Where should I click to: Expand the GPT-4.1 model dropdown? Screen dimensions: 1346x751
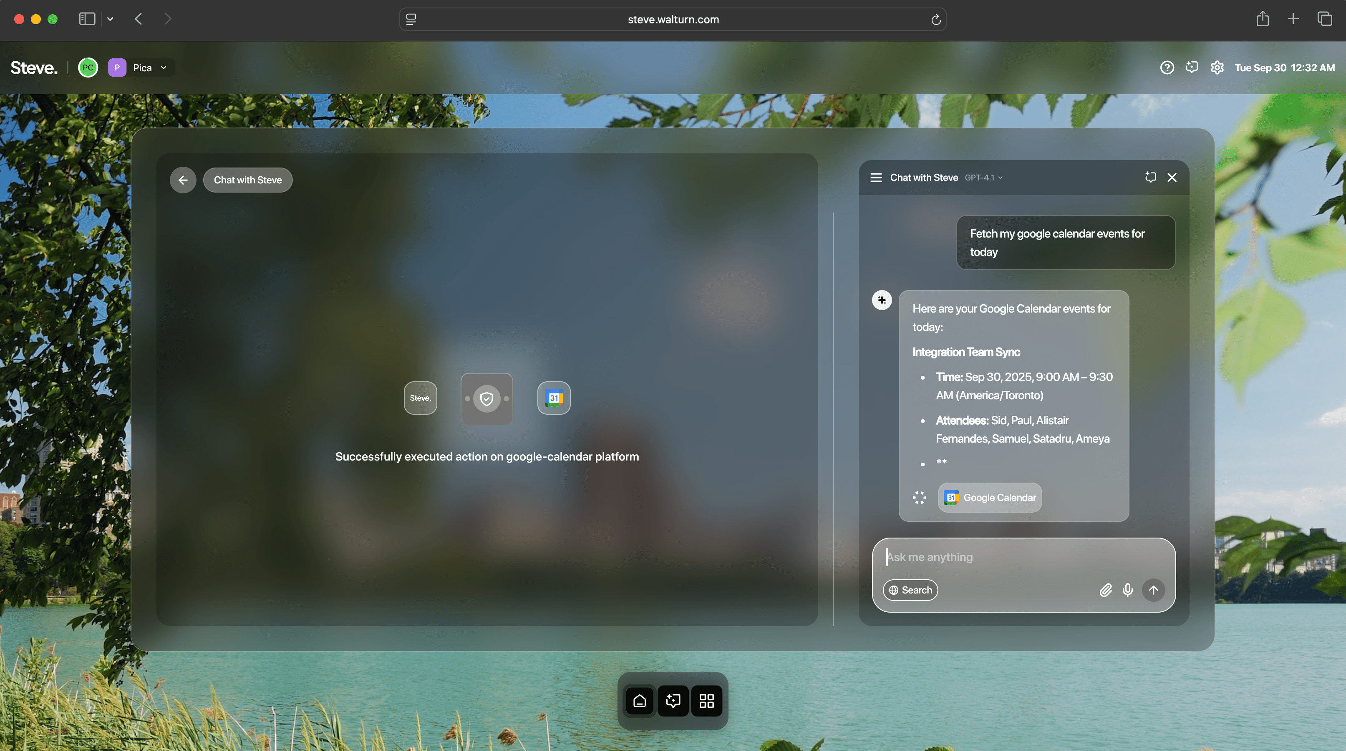click(983, 178)
